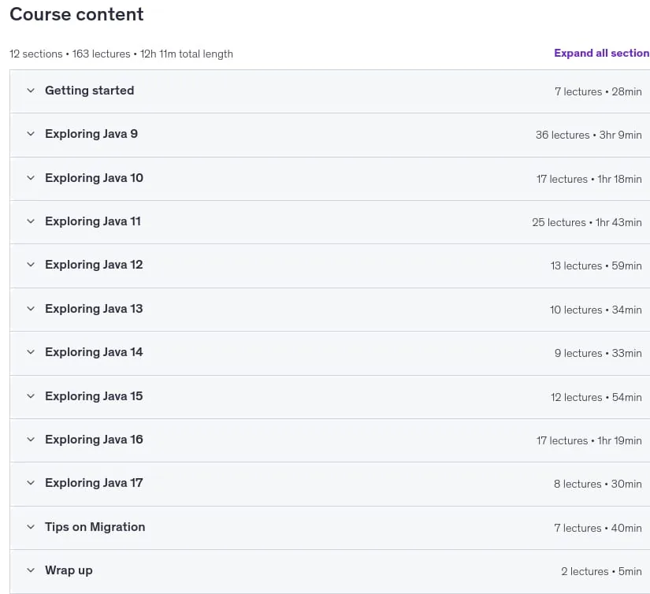Open the Getting started section title
This screenshot has height=594, width=650.
(x=90, y=91)
